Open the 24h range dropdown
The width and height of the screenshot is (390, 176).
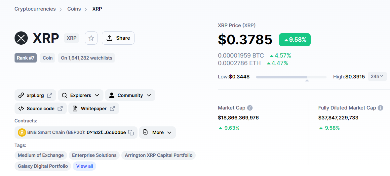(x=377, y=76)
